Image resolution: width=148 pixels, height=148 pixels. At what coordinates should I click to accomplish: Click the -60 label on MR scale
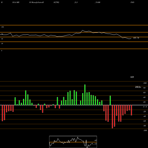click(x=144, y=121)
